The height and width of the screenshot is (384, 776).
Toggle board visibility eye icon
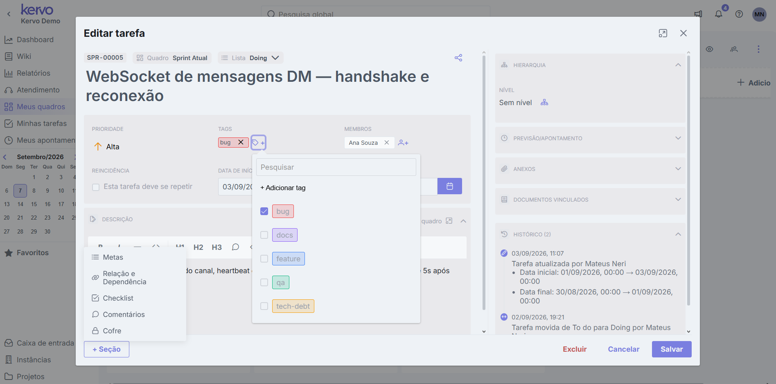click(x=710, y=49)
